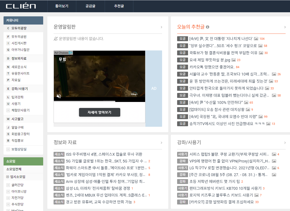
Task: Click image icon on 로지텍 키즈투고 post
Action: 256,195
